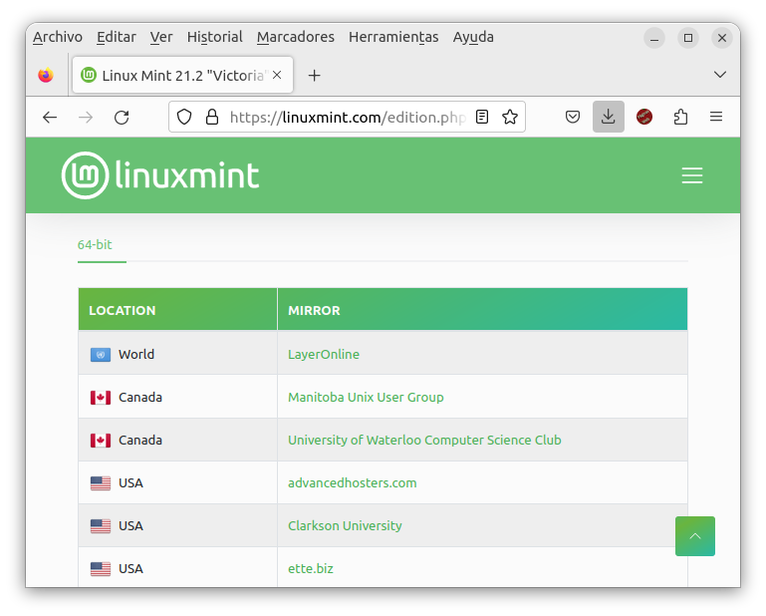Open the Herramientas menu
The image size is (766, 616).
[x=393, y=37]
